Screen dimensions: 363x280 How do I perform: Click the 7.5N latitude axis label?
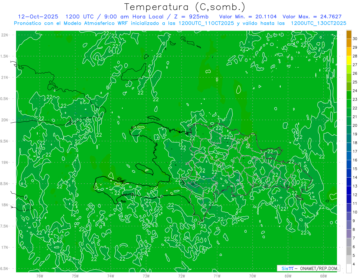pos(4,226)
